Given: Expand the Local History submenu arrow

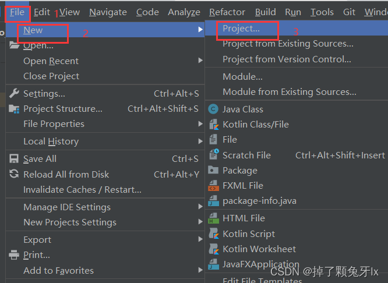Looking at the screenshot, I should 200,141.
